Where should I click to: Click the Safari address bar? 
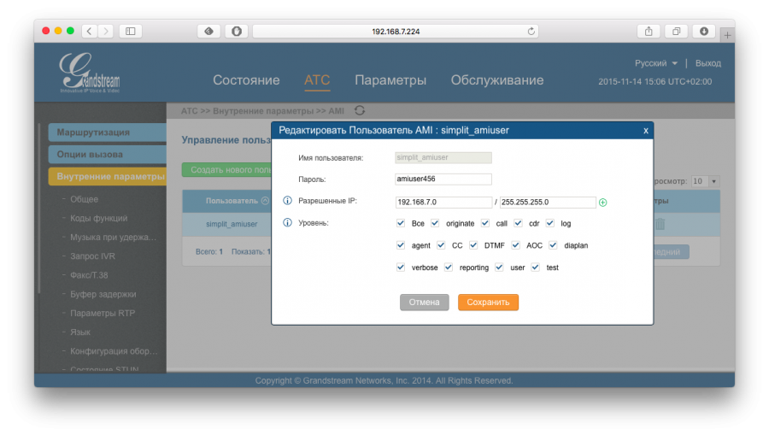pyautogui.click(x=396, y=32)
